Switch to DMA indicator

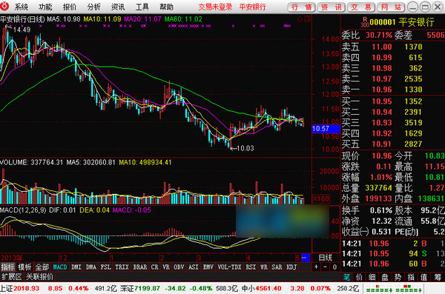click(x=91, y=267)
